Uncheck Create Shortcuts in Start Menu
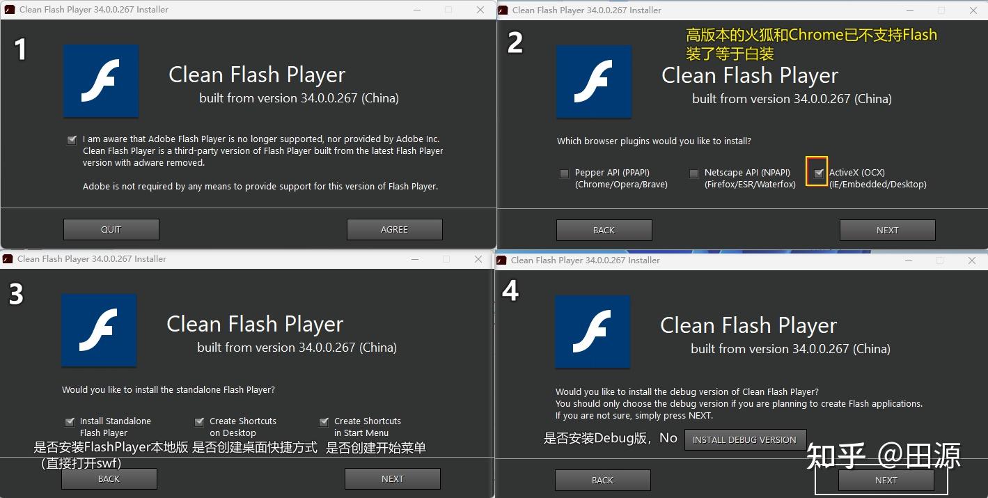The width and height of the screenshot is (988, 498). point(324,421)
